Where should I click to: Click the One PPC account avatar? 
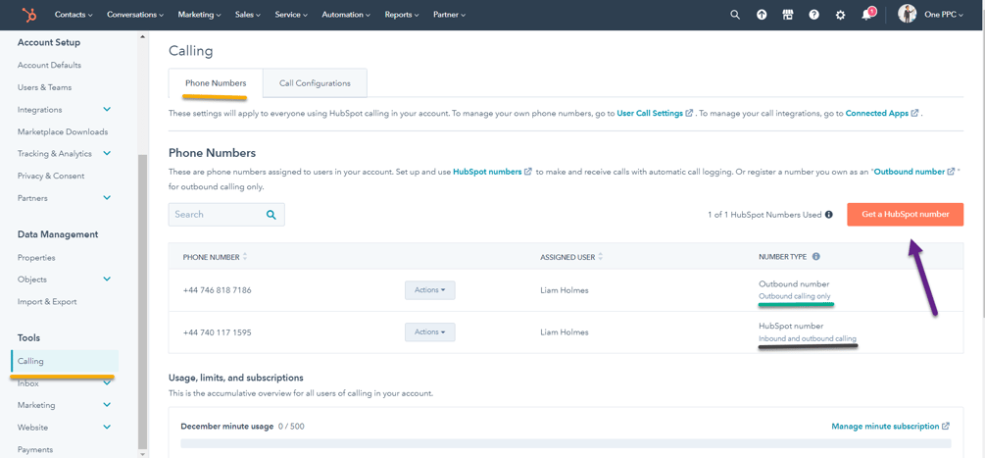(x=908, y=14)
